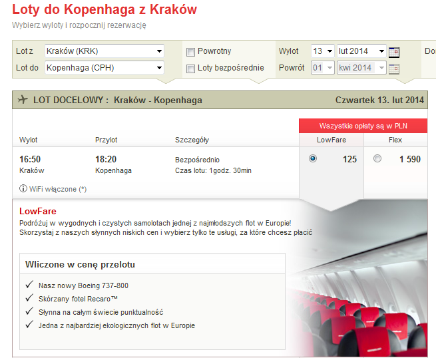Open the departure month lut 2014 dropdown
Viewport: 436px width, 358px height.
(x=361, y=51)
